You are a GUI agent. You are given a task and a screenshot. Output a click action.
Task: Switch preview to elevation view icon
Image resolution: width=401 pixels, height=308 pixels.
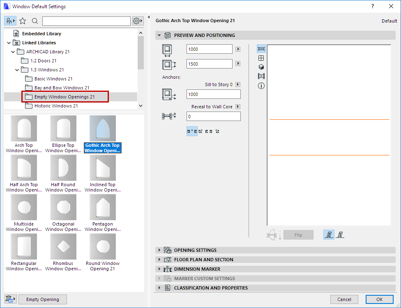[x=261, y=58]
